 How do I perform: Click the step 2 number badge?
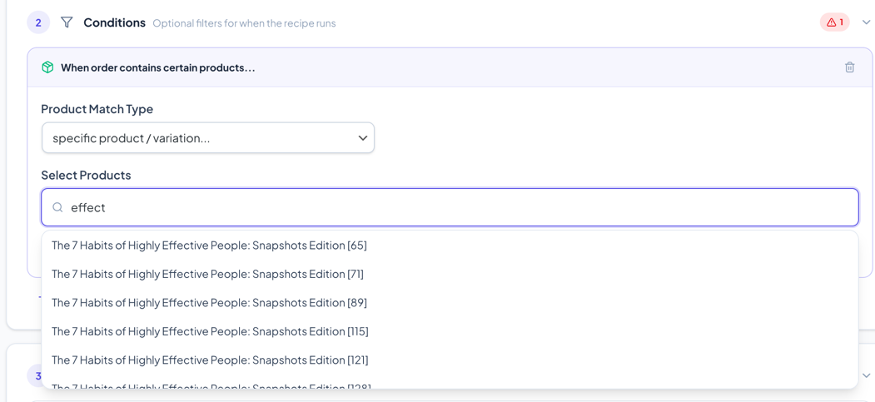pos(38,22)
